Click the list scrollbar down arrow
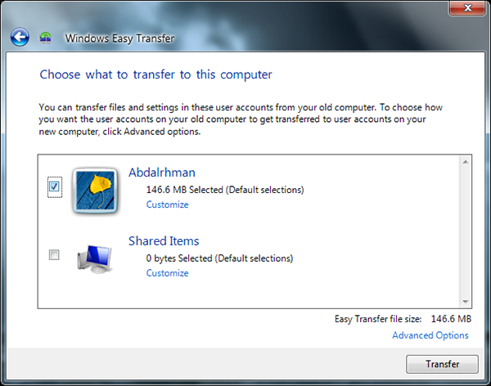Image resolution: width=491 pixels, height=386 pixels. coord(466,302)
